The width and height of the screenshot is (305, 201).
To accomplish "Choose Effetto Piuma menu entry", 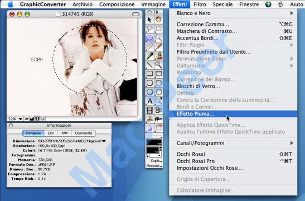I will [x=233, y=114].
